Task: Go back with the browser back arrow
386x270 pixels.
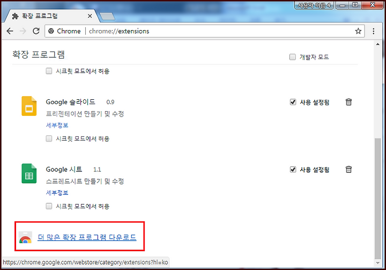Action: click(10, 31)
